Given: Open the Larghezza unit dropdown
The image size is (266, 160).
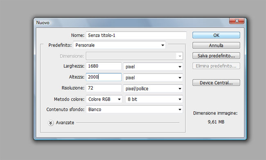Looking at the screenshot, I should click(x=153, y=67).
